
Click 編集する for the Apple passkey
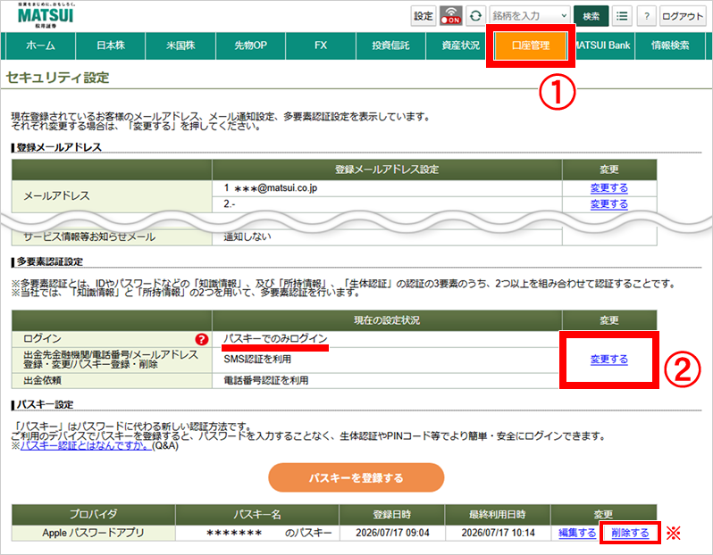[x=577, y=533]
